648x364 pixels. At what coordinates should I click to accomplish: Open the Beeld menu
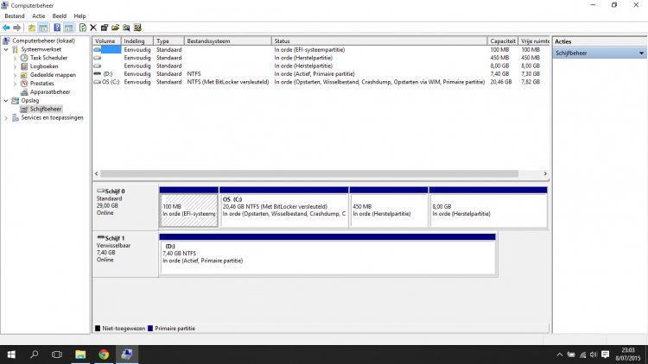(x=60, y=16)
